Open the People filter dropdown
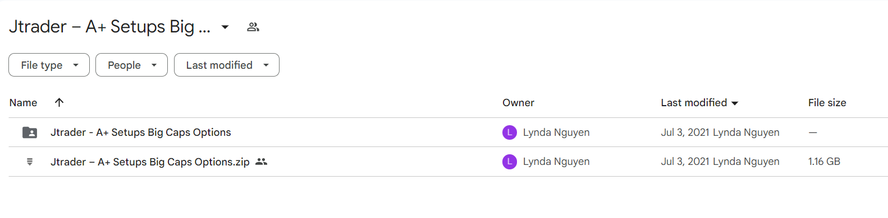888x218 pixels. click(x=131, y=65)
